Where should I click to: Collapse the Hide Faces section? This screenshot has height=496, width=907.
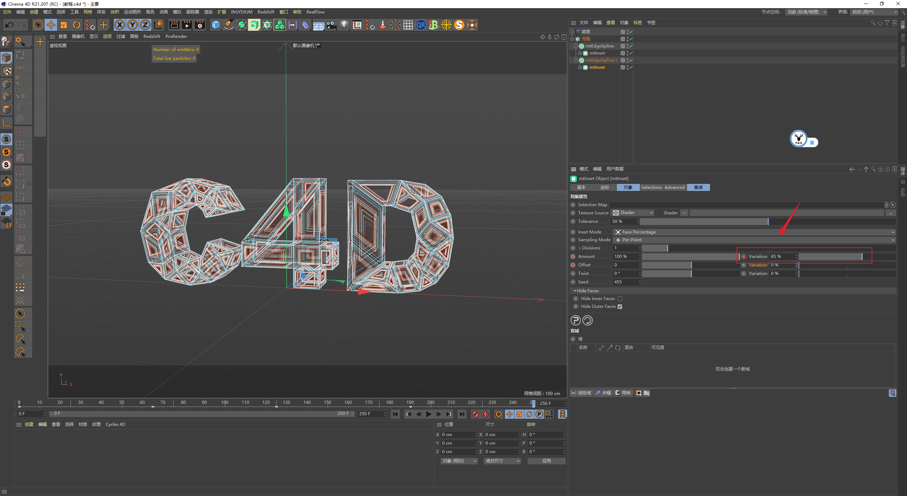click(x=575, y=291)
